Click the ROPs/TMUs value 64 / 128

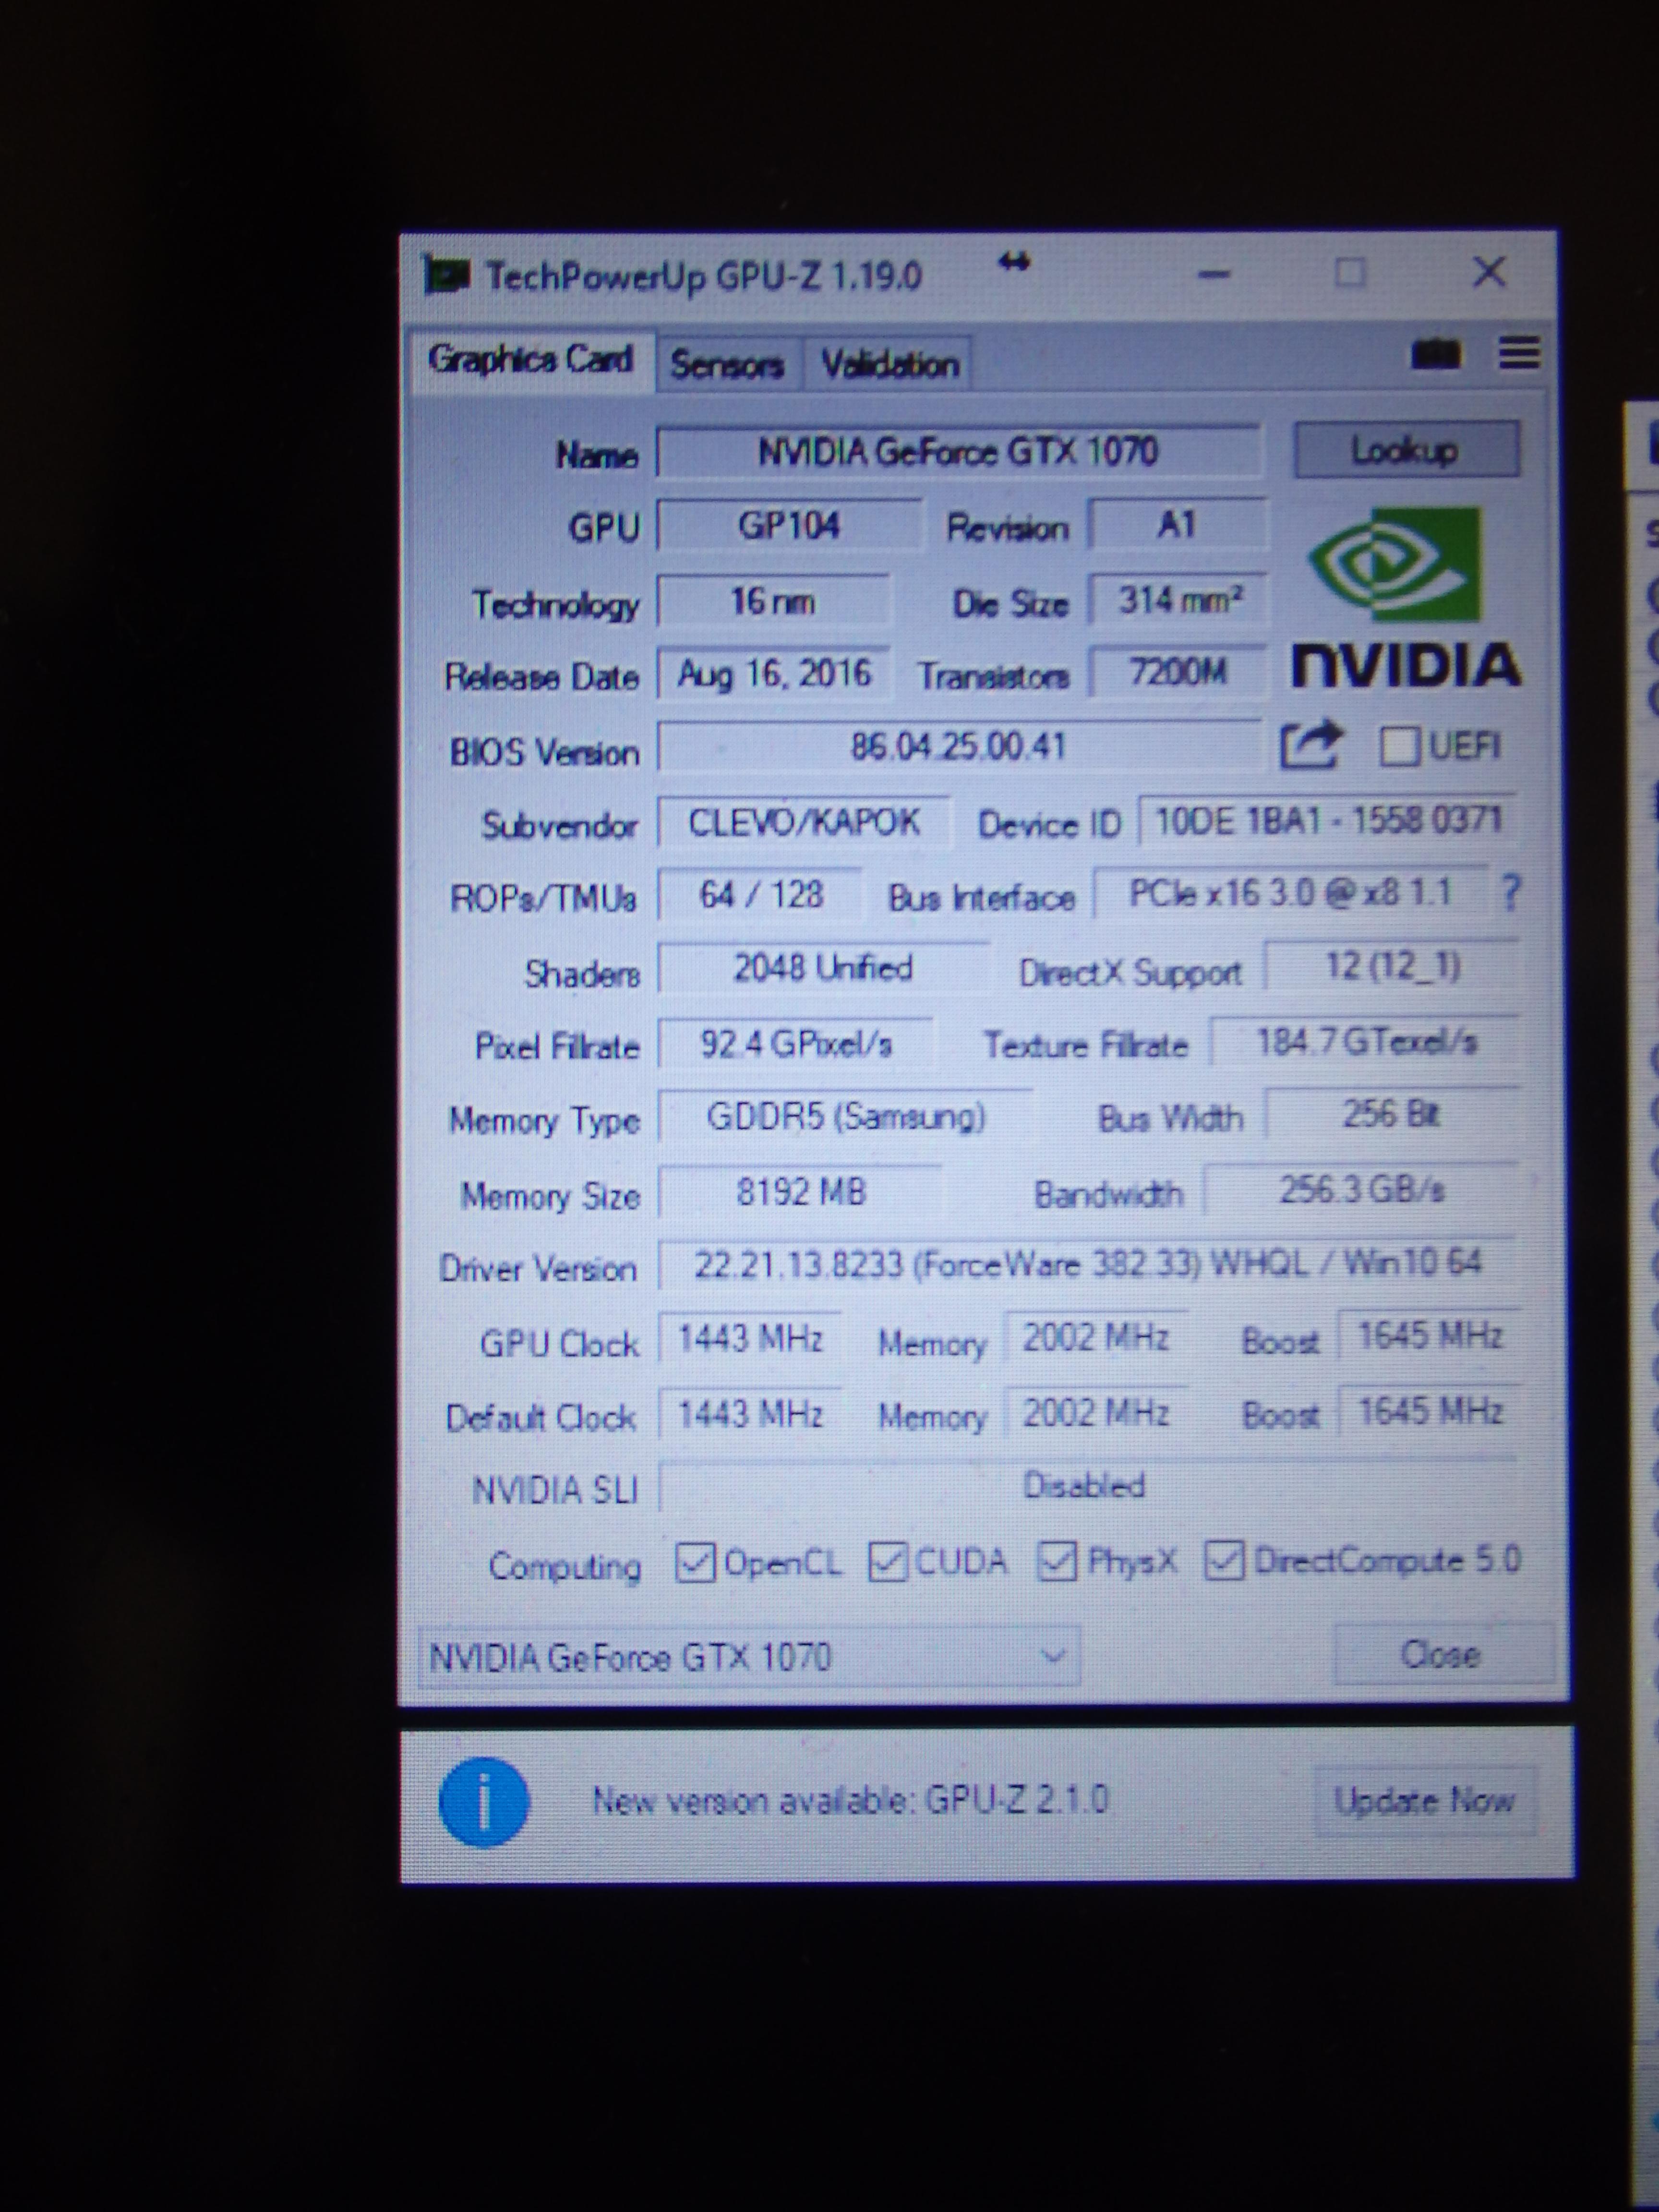760,894
